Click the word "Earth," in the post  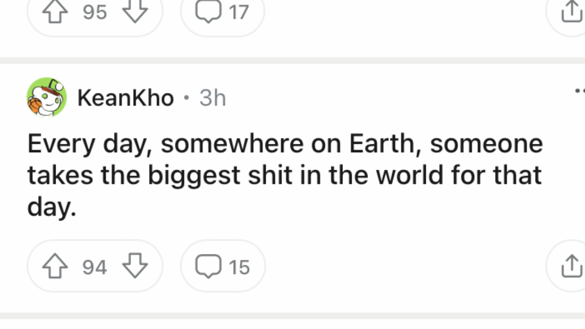click(x=385, y=144)
